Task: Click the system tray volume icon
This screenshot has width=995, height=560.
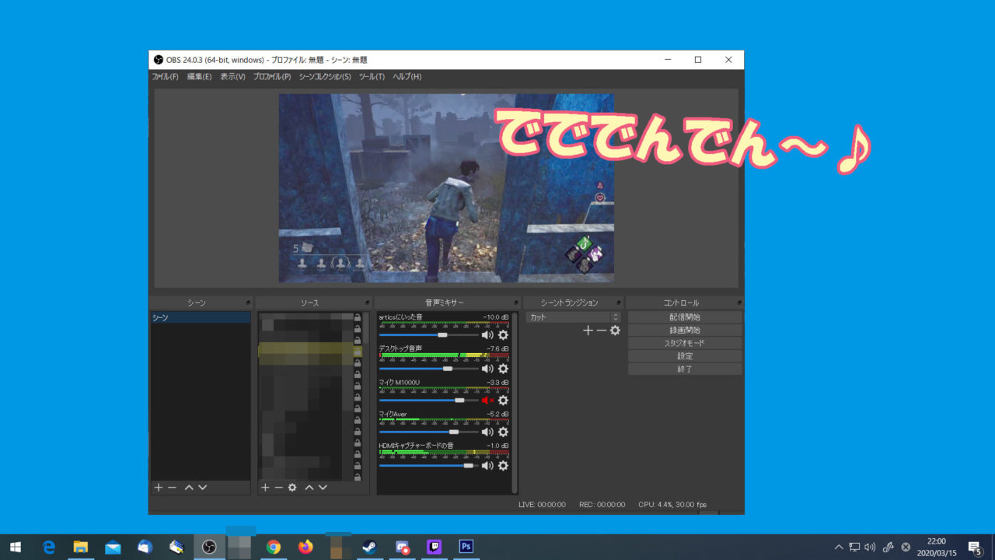Action: (x=870, y=547)
